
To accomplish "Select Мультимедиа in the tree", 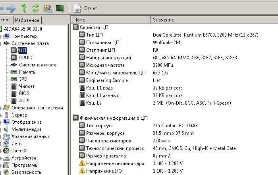I will [27, 129].
